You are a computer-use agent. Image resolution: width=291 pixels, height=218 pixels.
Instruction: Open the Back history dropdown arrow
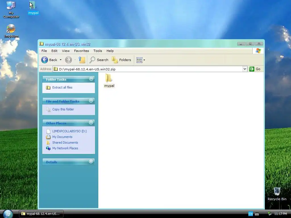tap(61, 60)
